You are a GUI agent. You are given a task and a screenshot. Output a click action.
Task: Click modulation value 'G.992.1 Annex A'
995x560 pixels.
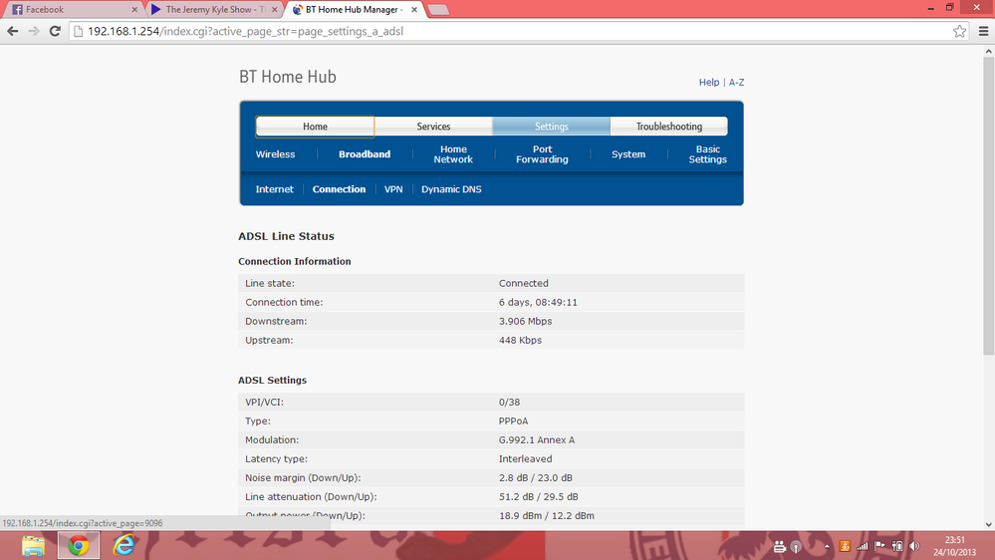537,440
